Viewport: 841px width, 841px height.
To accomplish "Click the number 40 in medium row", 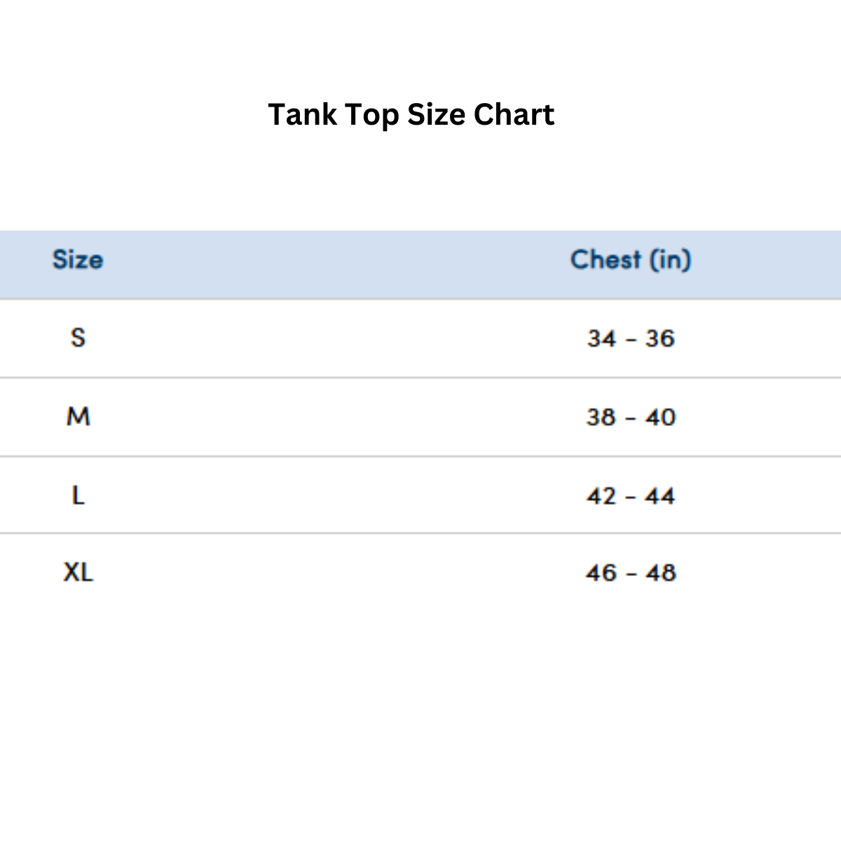I will coord(661,418).
